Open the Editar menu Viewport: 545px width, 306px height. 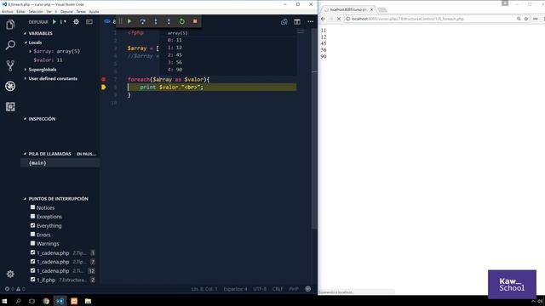[x=20, y=11]
